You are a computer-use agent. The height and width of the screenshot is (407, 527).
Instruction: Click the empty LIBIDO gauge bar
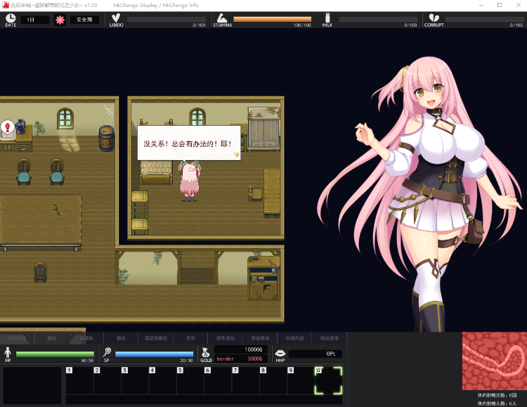pyautogui.click(x=167, y=19)
